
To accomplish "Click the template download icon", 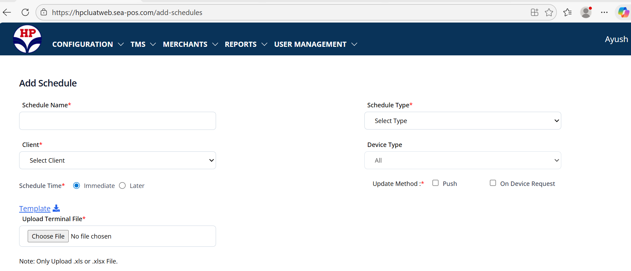I will (x=56, y=208).
